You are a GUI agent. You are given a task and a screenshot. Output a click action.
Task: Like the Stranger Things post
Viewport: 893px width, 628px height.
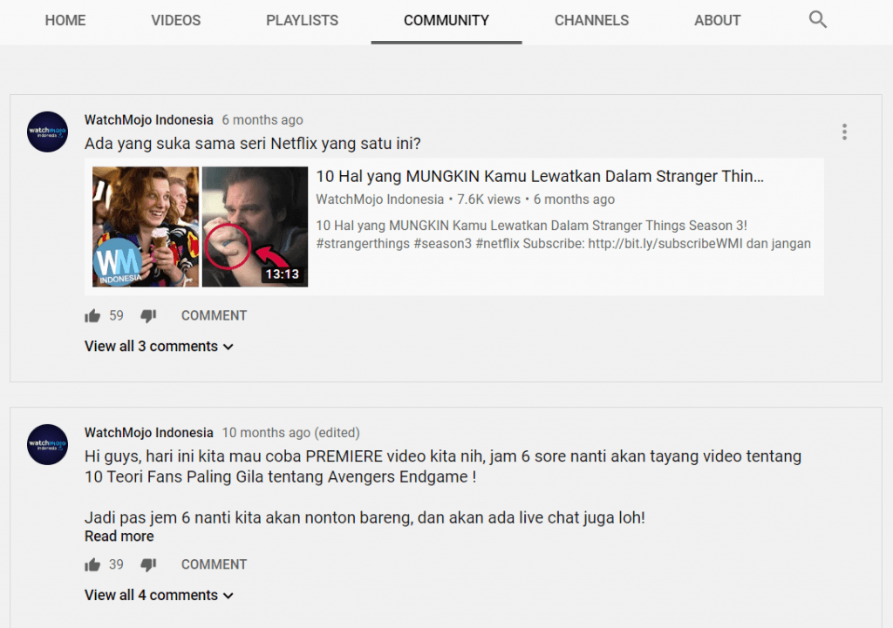pyautogui.click(x=92, y=315)
